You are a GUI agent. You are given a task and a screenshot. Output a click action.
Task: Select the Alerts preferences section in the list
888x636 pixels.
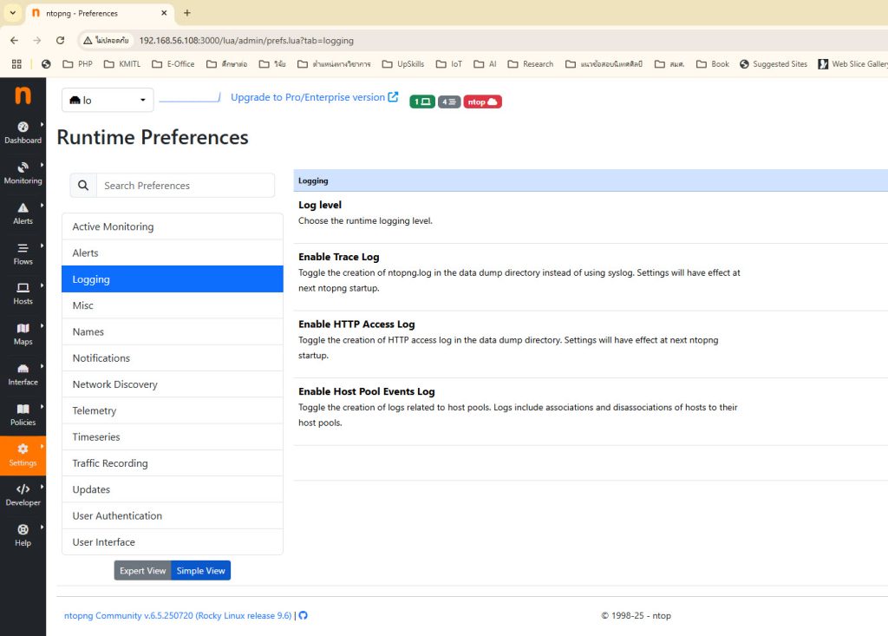tap(173, 252)
